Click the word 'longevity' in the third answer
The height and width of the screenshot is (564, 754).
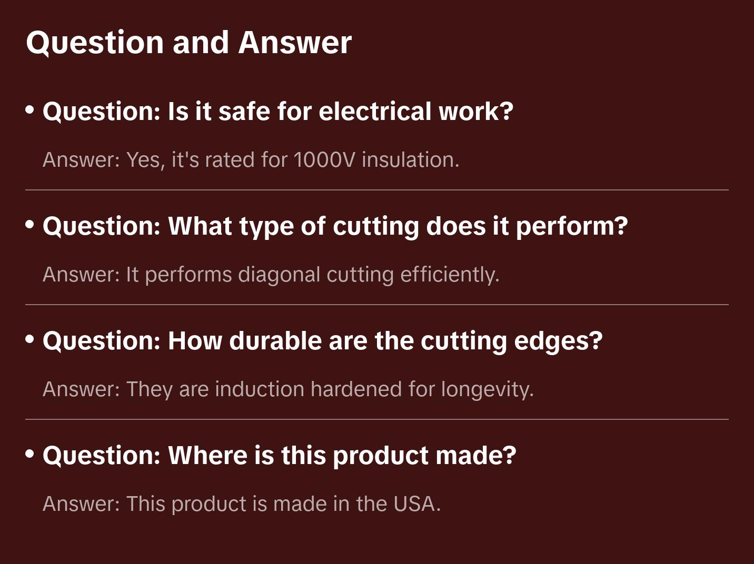coord(485,389)
